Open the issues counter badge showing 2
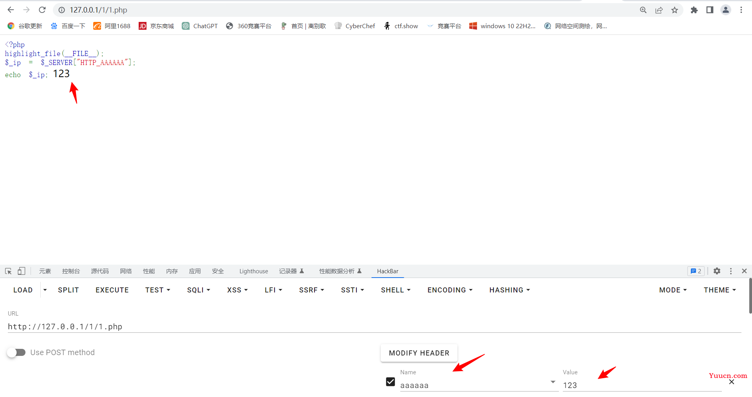 [696, 271]
